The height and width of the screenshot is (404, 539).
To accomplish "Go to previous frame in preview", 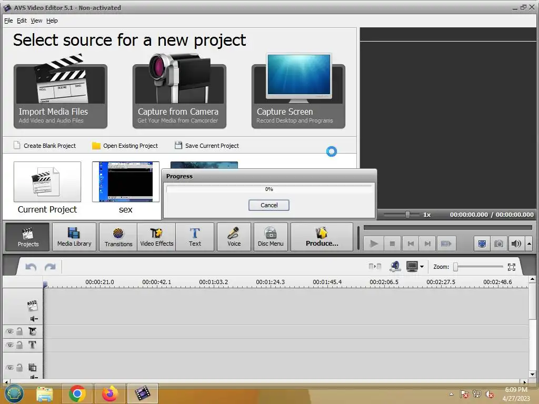I will [411, 244].
